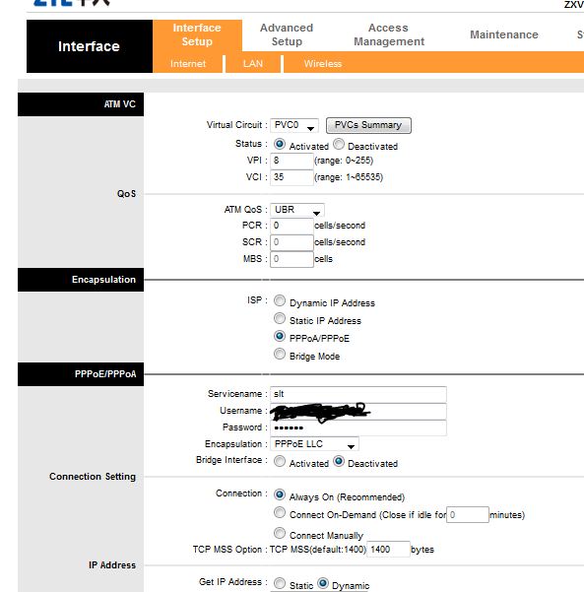Click the VPI input field

292,161
